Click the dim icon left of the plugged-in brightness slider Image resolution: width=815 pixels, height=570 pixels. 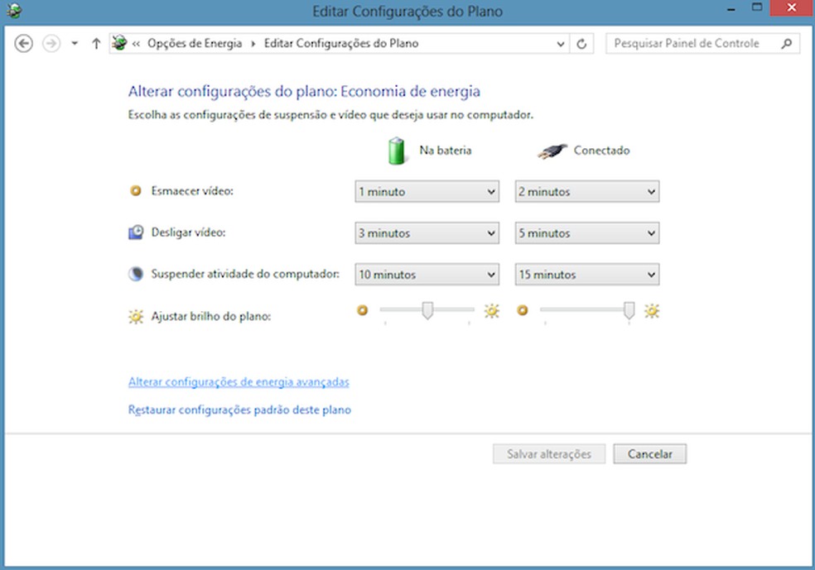(523, 310)
